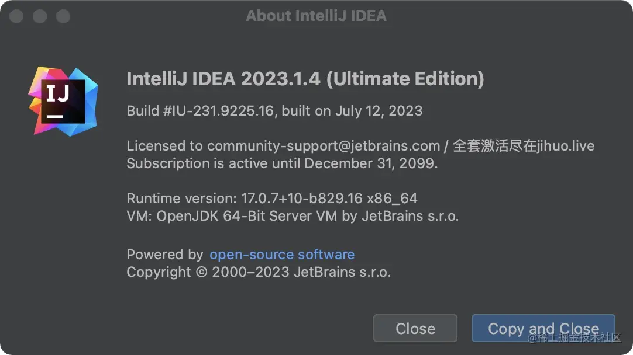633x355 pixels.
Task: Click the Powered by label
Action: point(164,255)
